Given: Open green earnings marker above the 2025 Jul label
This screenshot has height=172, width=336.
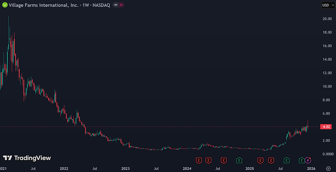Looking at the screenshot, I should pyautogui.click(x=287, y=160).
